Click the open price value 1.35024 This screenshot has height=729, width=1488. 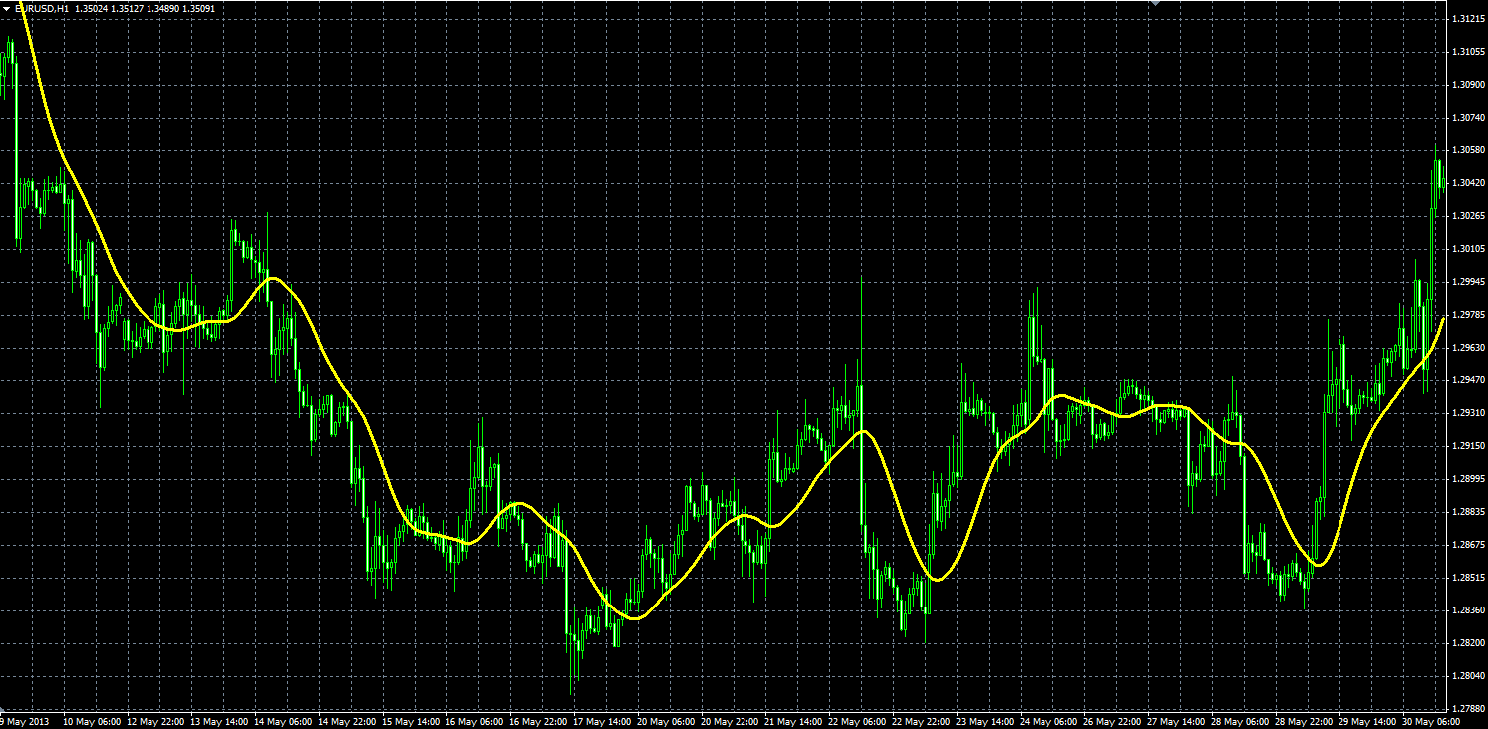click(x=92, y=8)
